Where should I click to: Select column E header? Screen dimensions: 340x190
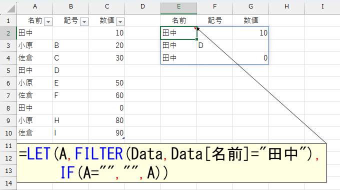pos(178,6)
